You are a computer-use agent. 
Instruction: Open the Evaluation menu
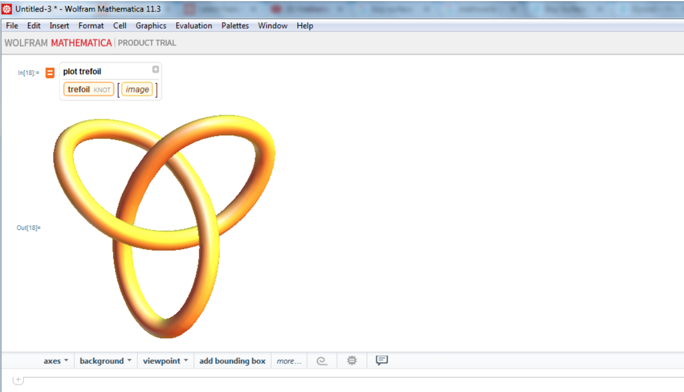(193, 26)
